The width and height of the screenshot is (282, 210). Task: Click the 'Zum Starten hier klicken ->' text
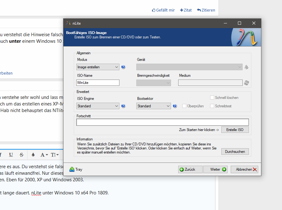click(x=199, y=130)
